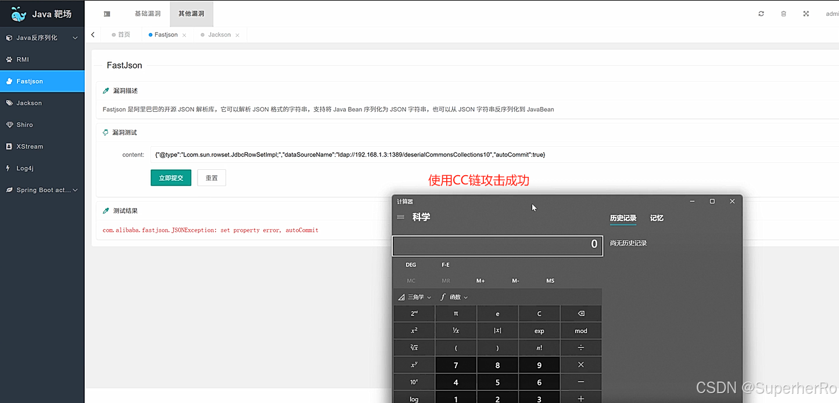Screen dimensions: 839x403
Task: Click the calculator M+ key
Action: tap(481, 281)
